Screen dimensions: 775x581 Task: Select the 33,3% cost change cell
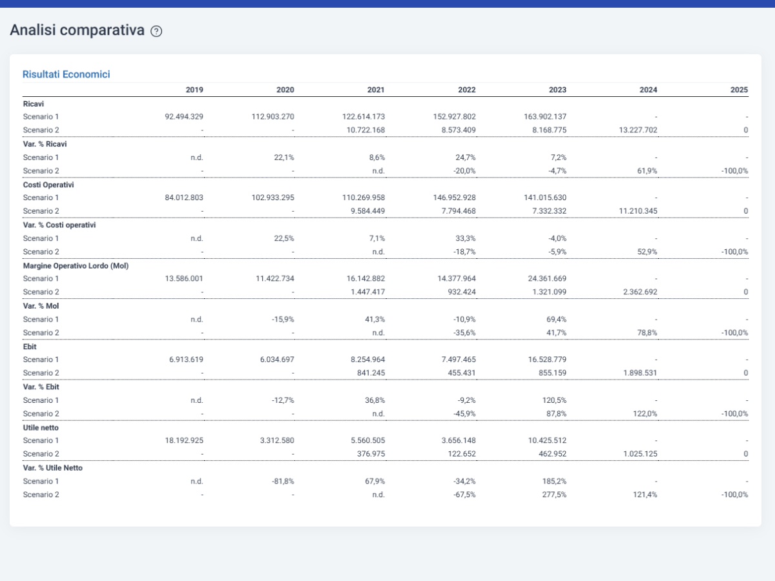coord(466,238)
